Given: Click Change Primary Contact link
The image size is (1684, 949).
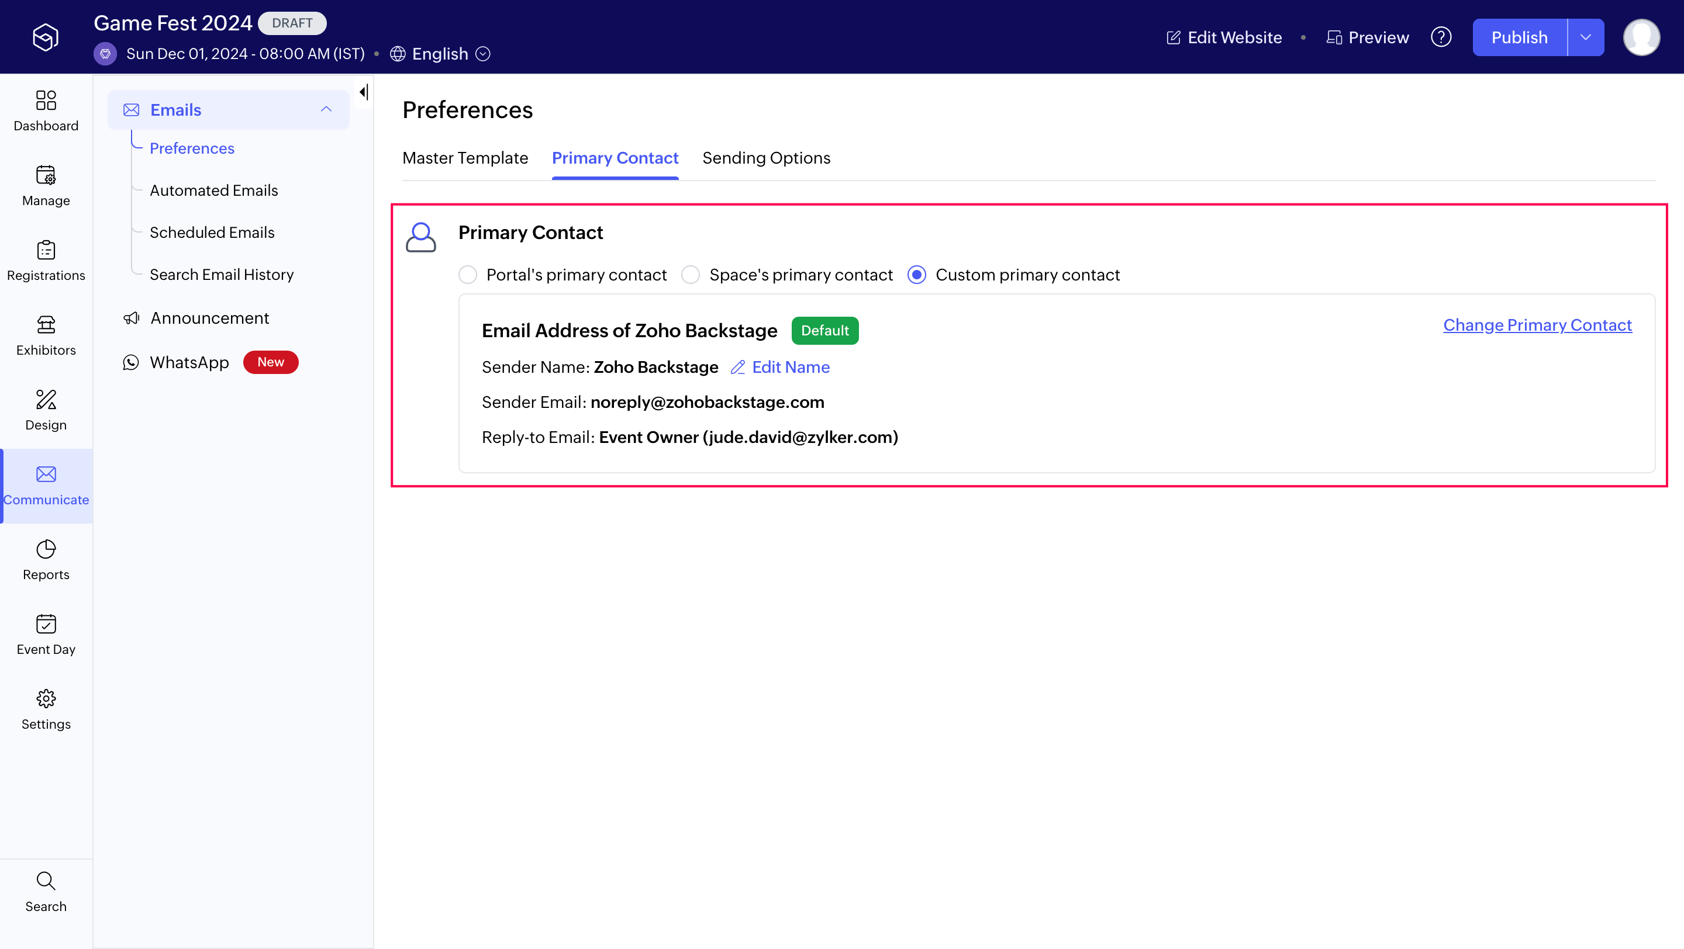Looking at the screenshot, I should [x=1537, y=325].
